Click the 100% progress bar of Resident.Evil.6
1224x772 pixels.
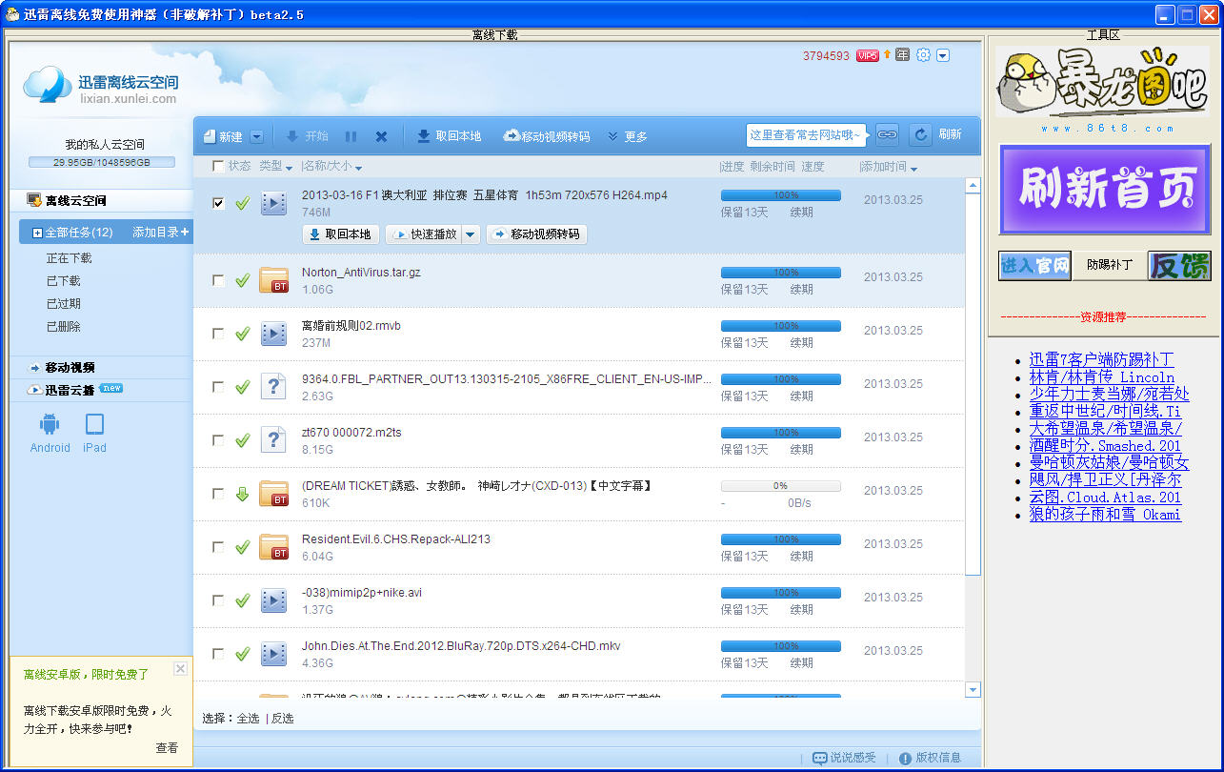780,539
